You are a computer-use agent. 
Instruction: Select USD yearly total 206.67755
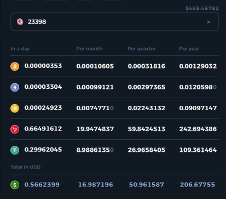click(198, 185)
